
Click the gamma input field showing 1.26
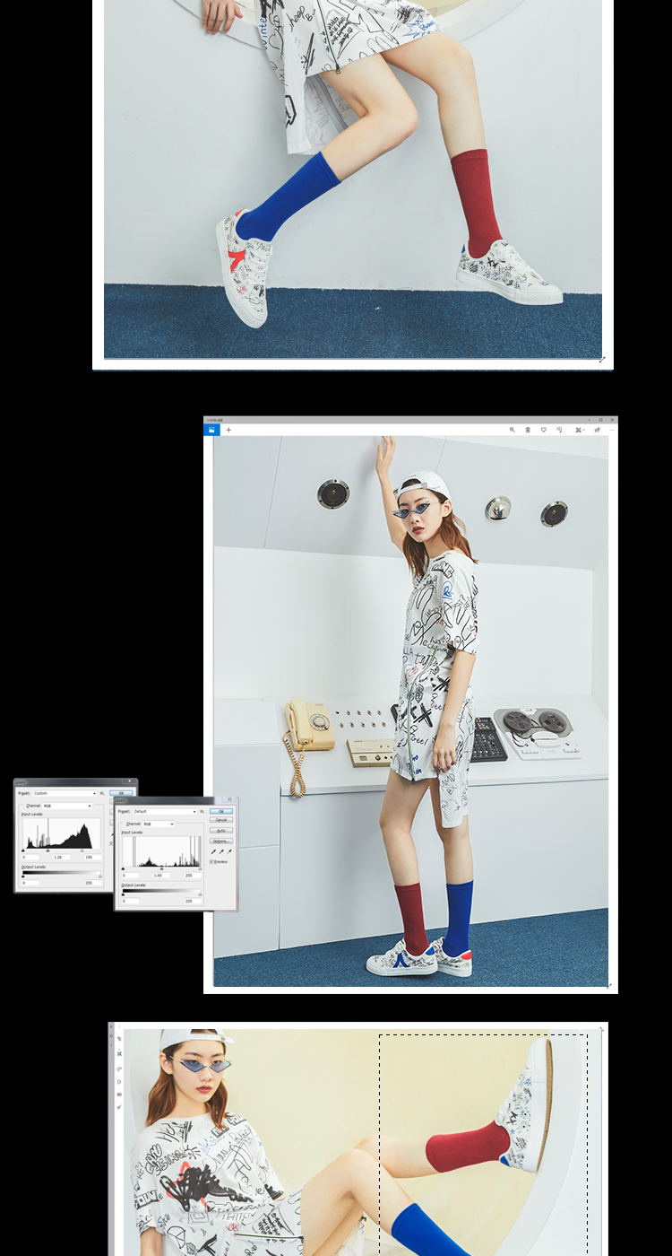[57, 857]
